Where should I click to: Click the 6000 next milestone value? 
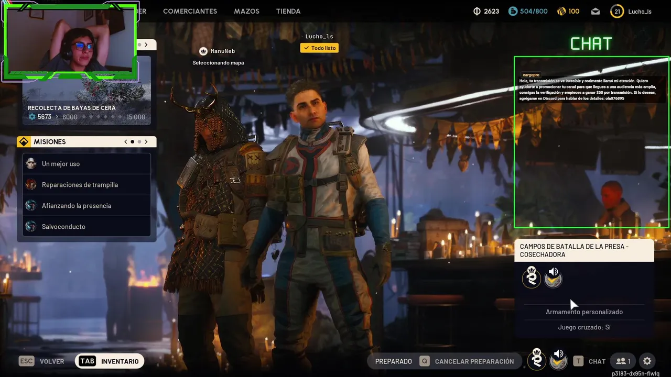[x=70, y=117]
